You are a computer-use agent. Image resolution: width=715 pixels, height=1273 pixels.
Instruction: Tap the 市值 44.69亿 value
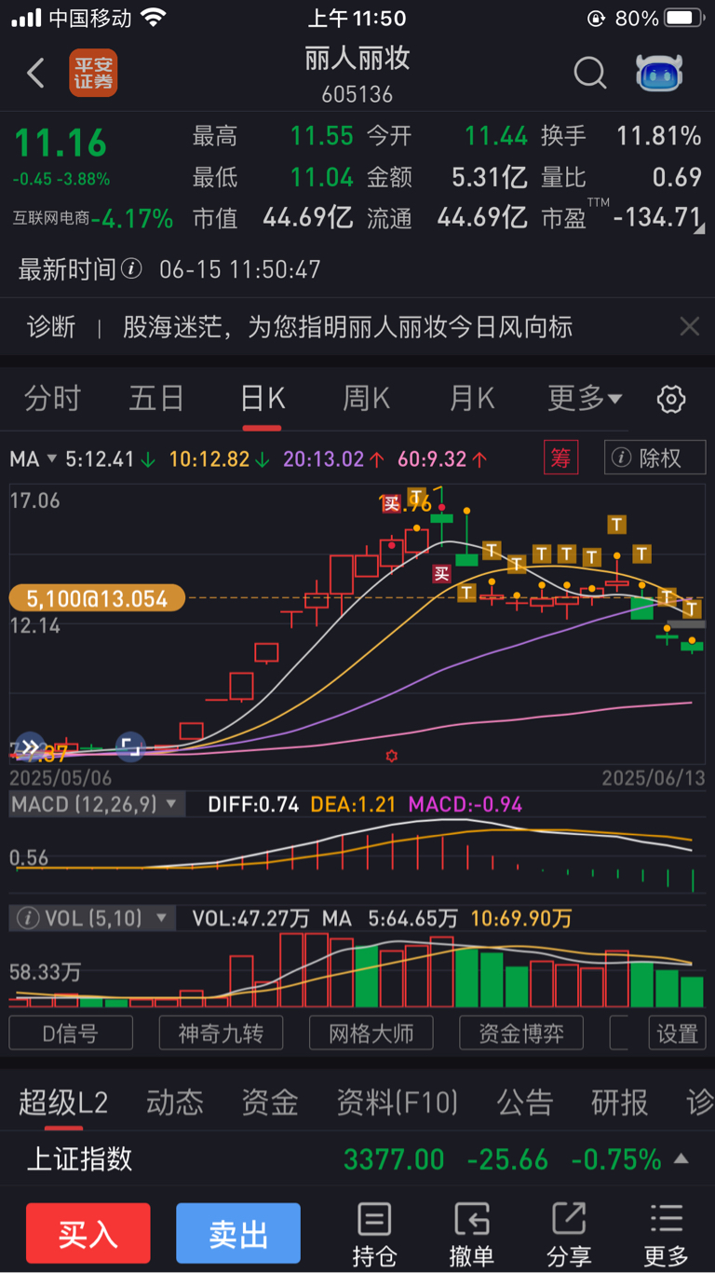308,218
